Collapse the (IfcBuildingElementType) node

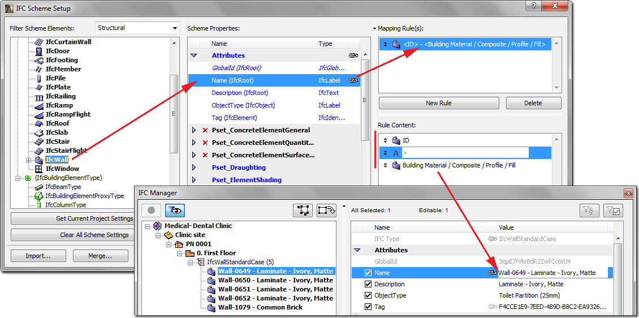tap(18, 178)
